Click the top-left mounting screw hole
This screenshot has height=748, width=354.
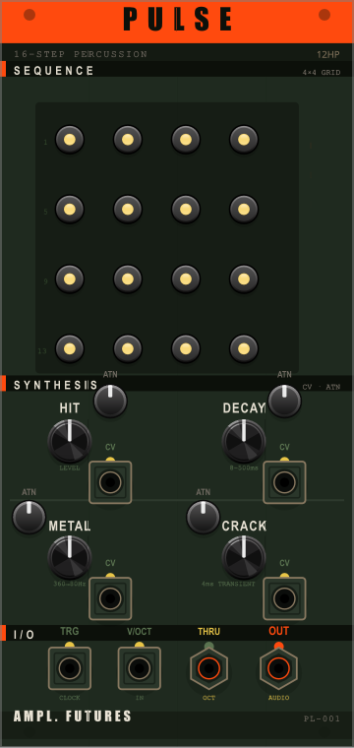[29, 15]
